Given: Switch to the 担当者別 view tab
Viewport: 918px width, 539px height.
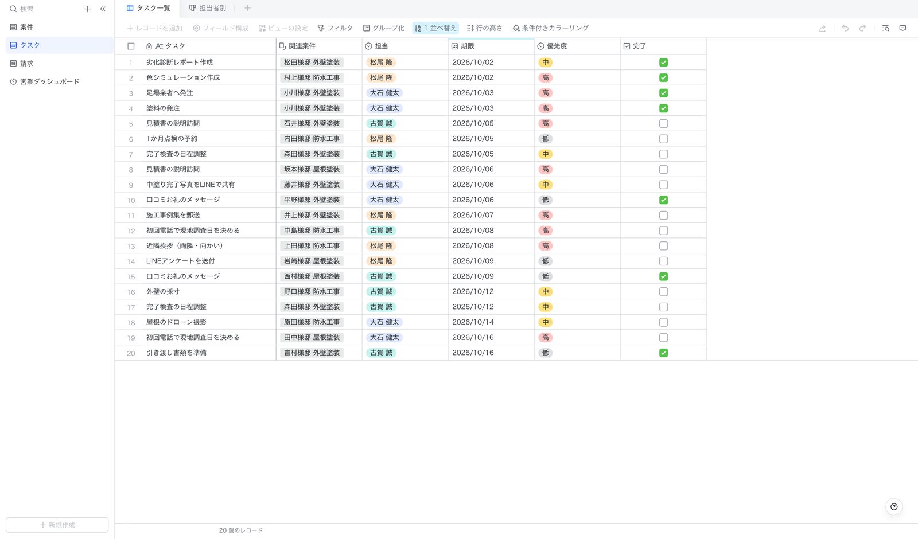Looking at the screenshot, I should (207, 8).
